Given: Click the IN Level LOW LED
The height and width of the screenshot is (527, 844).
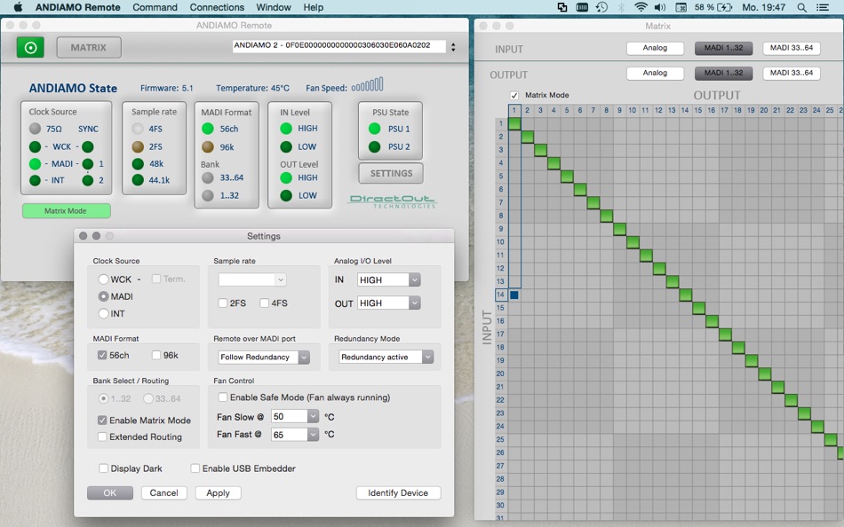Looking at the screenshot, I should tap(286, 146).
